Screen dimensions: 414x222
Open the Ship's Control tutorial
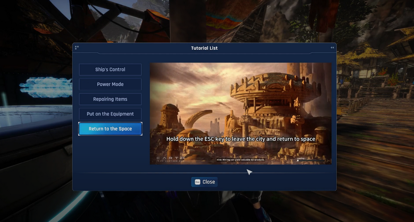pyautogui.click(x=110, y=69)
